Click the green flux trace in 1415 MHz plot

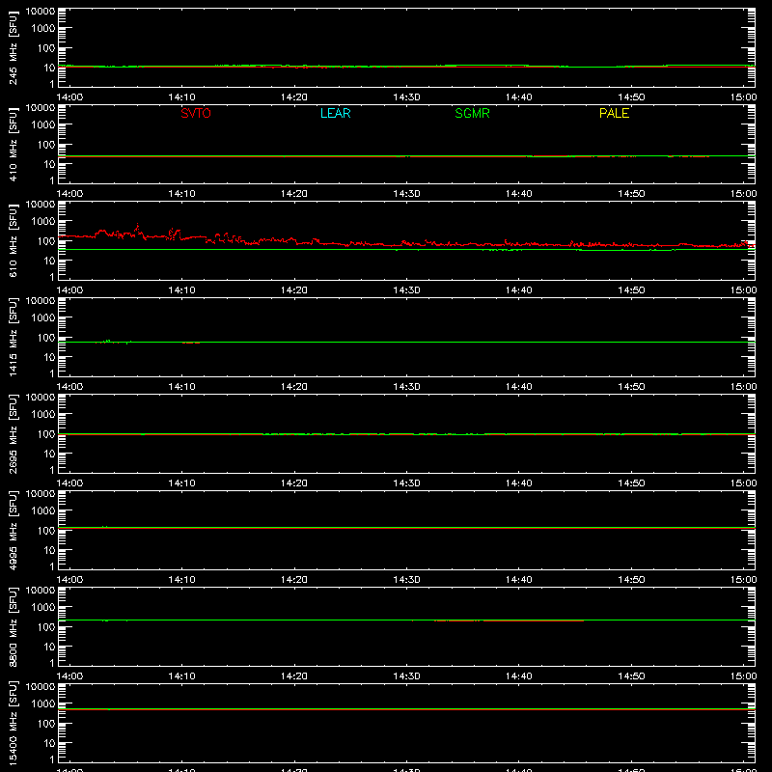point(406,342)
